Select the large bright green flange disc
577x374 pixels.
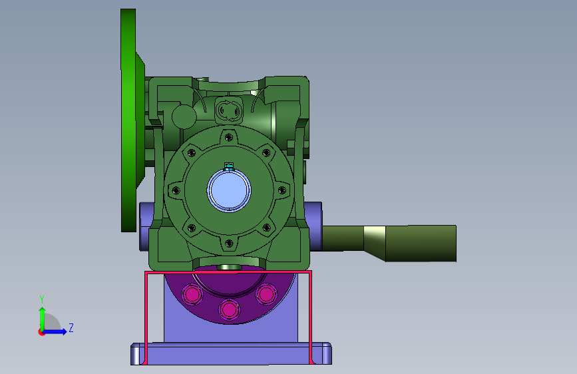point(128,120)
